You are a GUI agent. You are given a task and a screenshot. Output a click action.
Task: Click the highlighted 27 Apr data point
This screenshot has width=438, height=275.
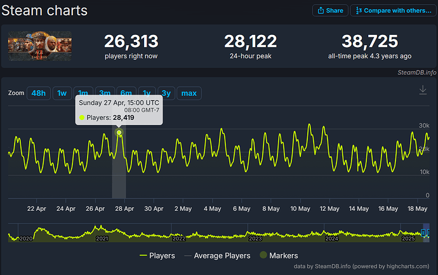[119, 132]
